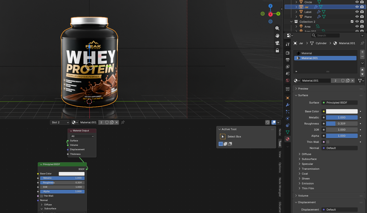Disable Plane in renders via camera icon
This screenshot has height=213, width=367.
[362, 16]
